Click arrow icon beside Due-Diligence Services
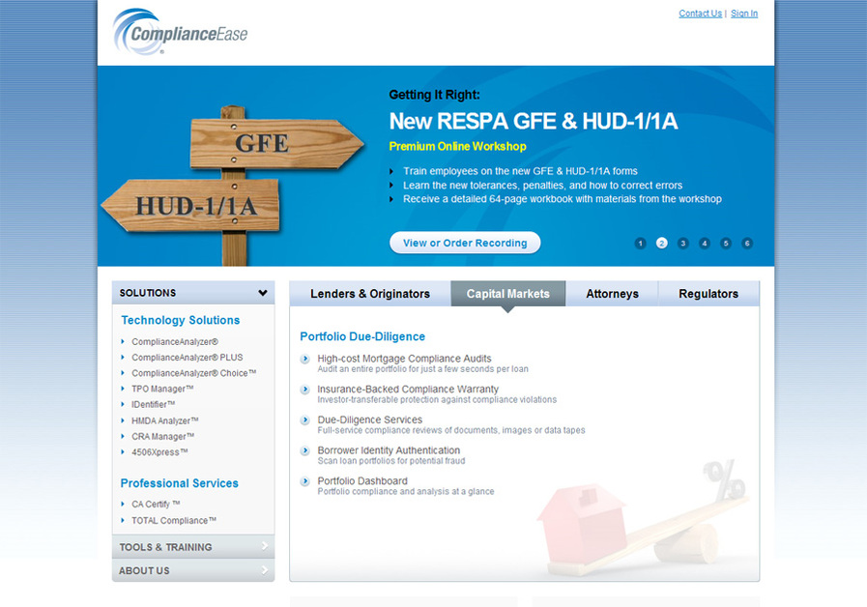Screen dimensions: 867x607 click(x=304, y=420)
